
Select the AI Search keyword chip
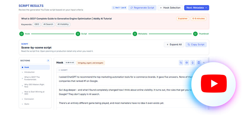pos(48,25)
